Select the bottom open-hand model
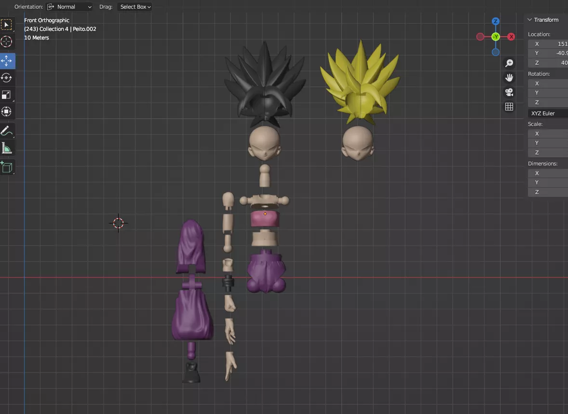The image size is (568, 414). pos(230,366)
